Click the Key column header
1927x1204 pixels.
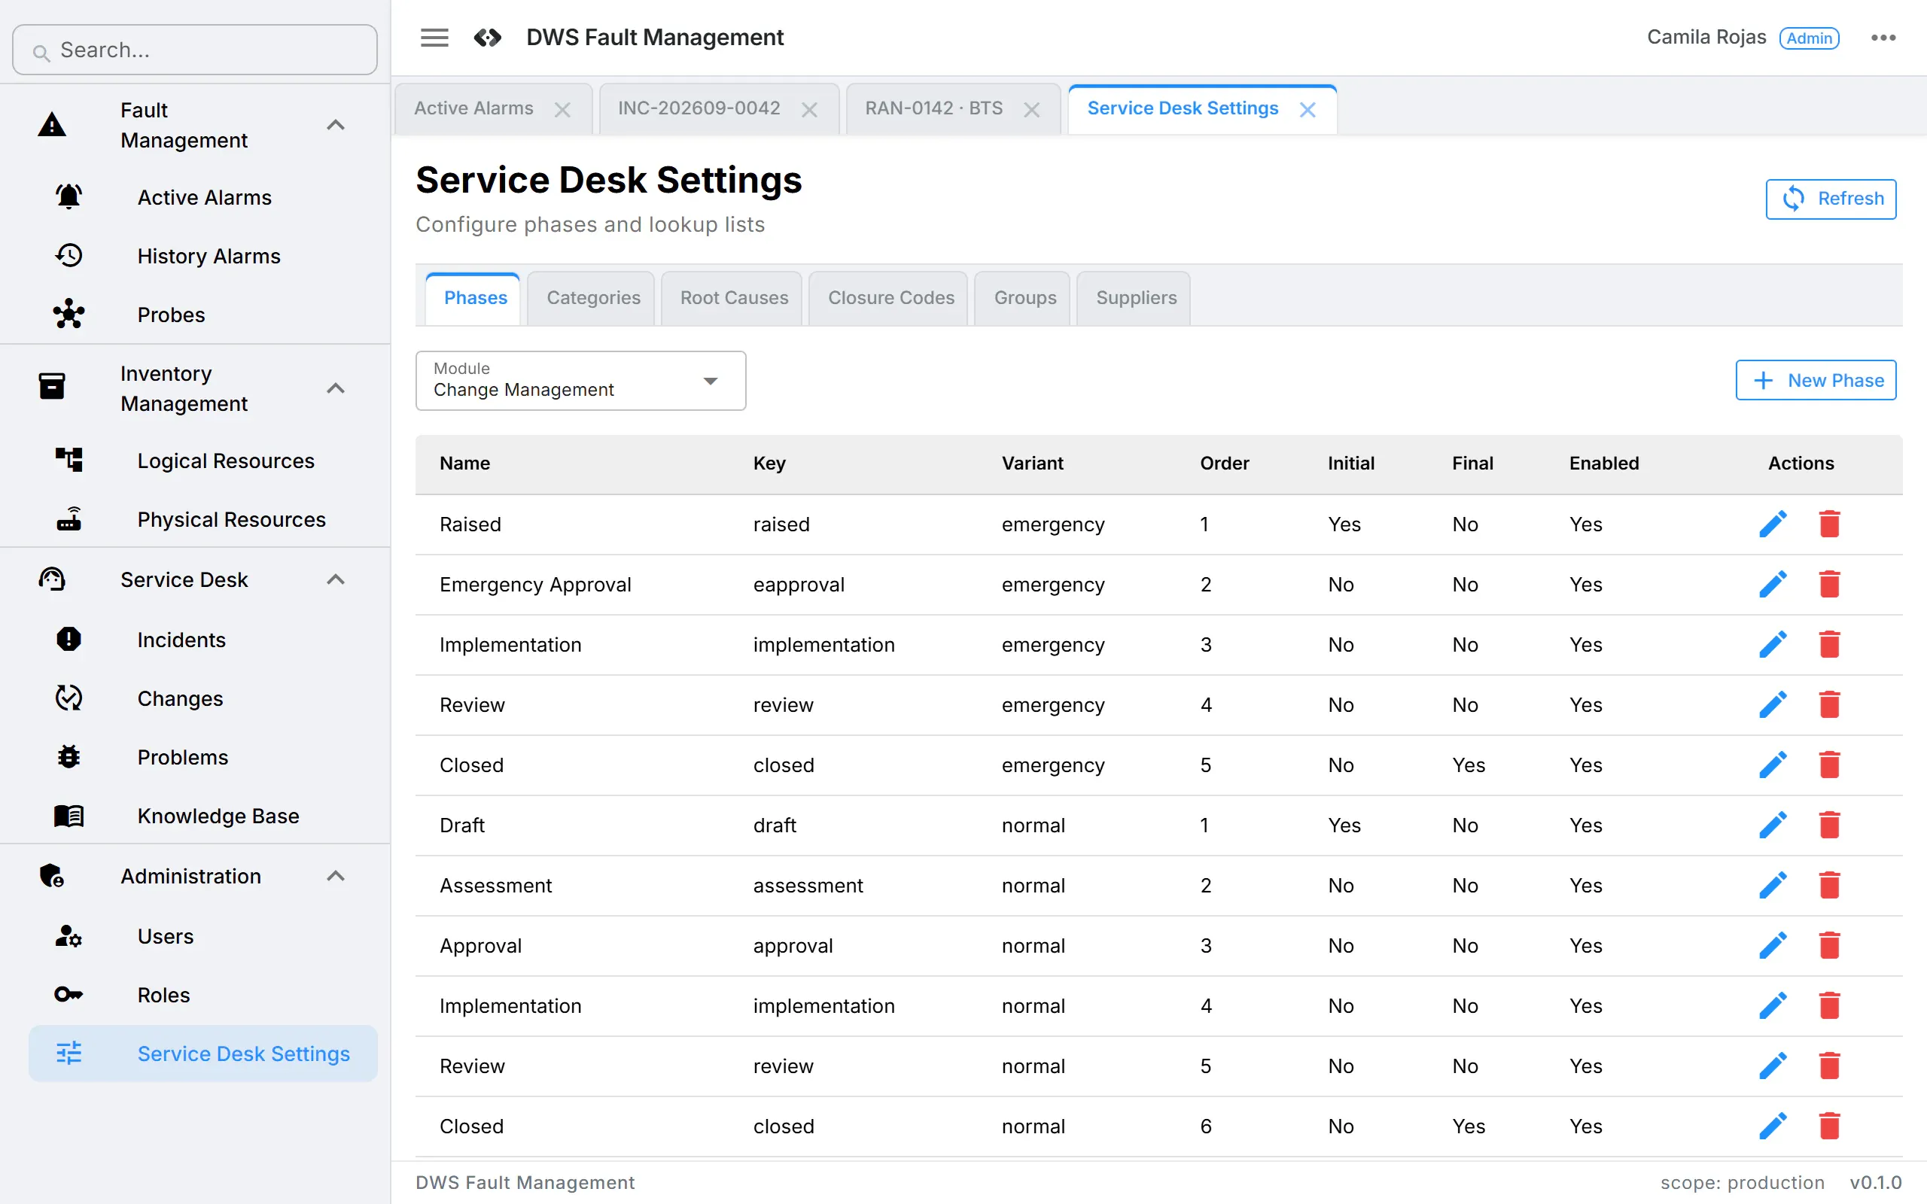pos(769,464)
